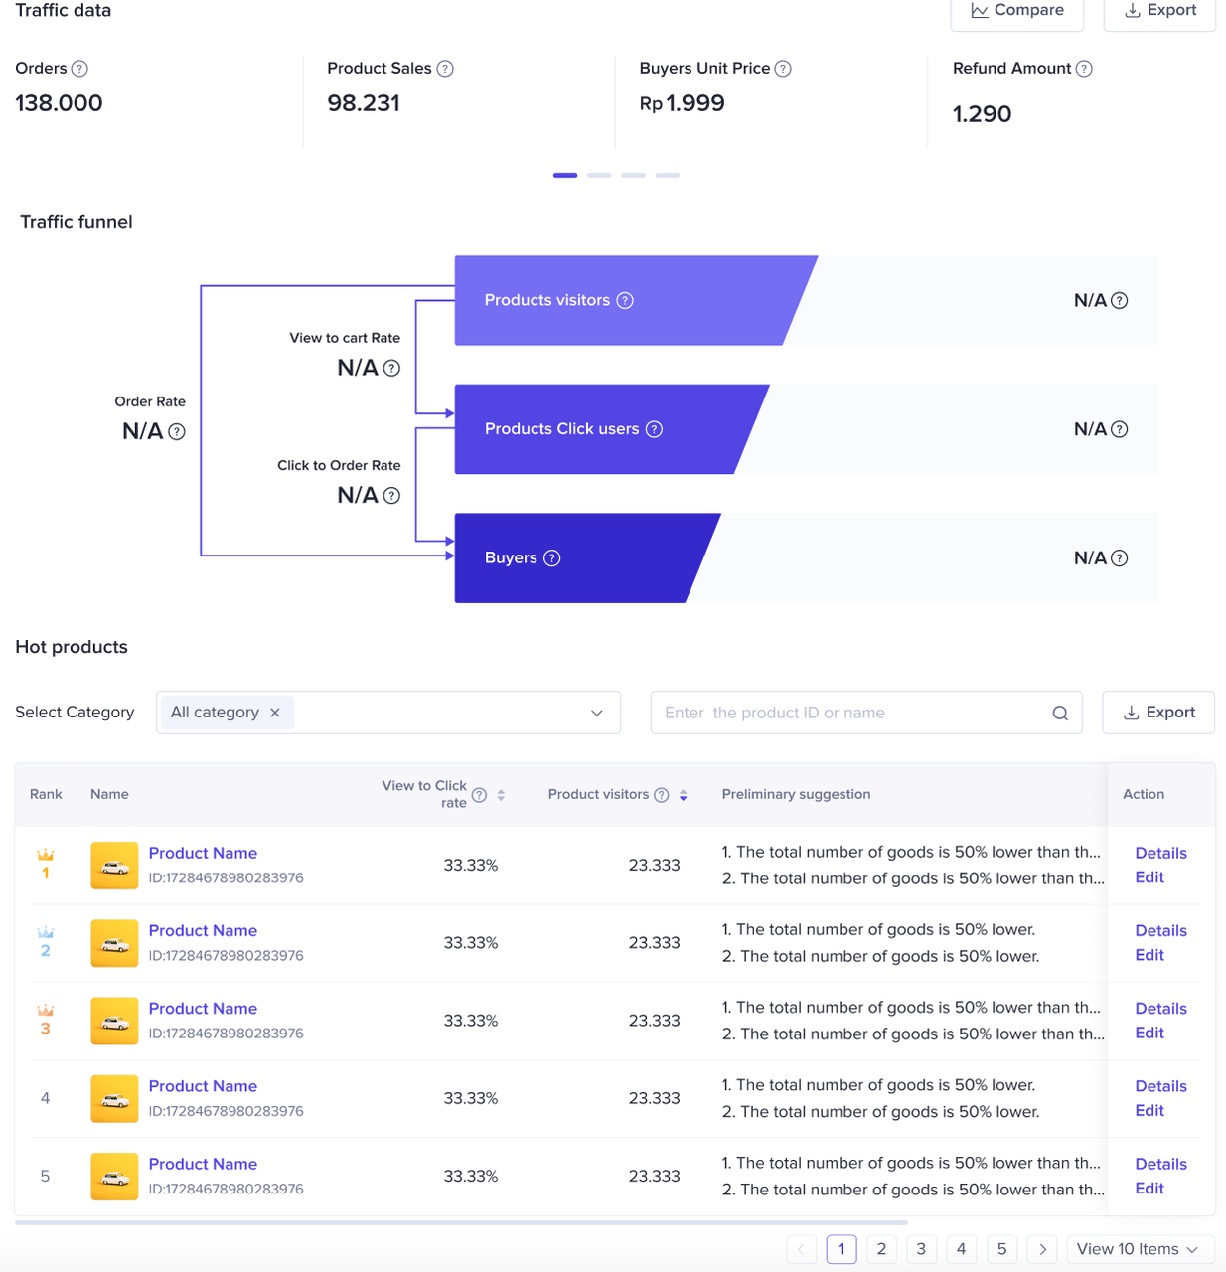Click the help icon next to Orders
This screenshot has width=1226, height=1272.
pos(79,69)
